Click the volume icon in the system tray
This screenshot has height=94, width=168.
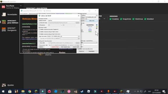pos(138,91)
